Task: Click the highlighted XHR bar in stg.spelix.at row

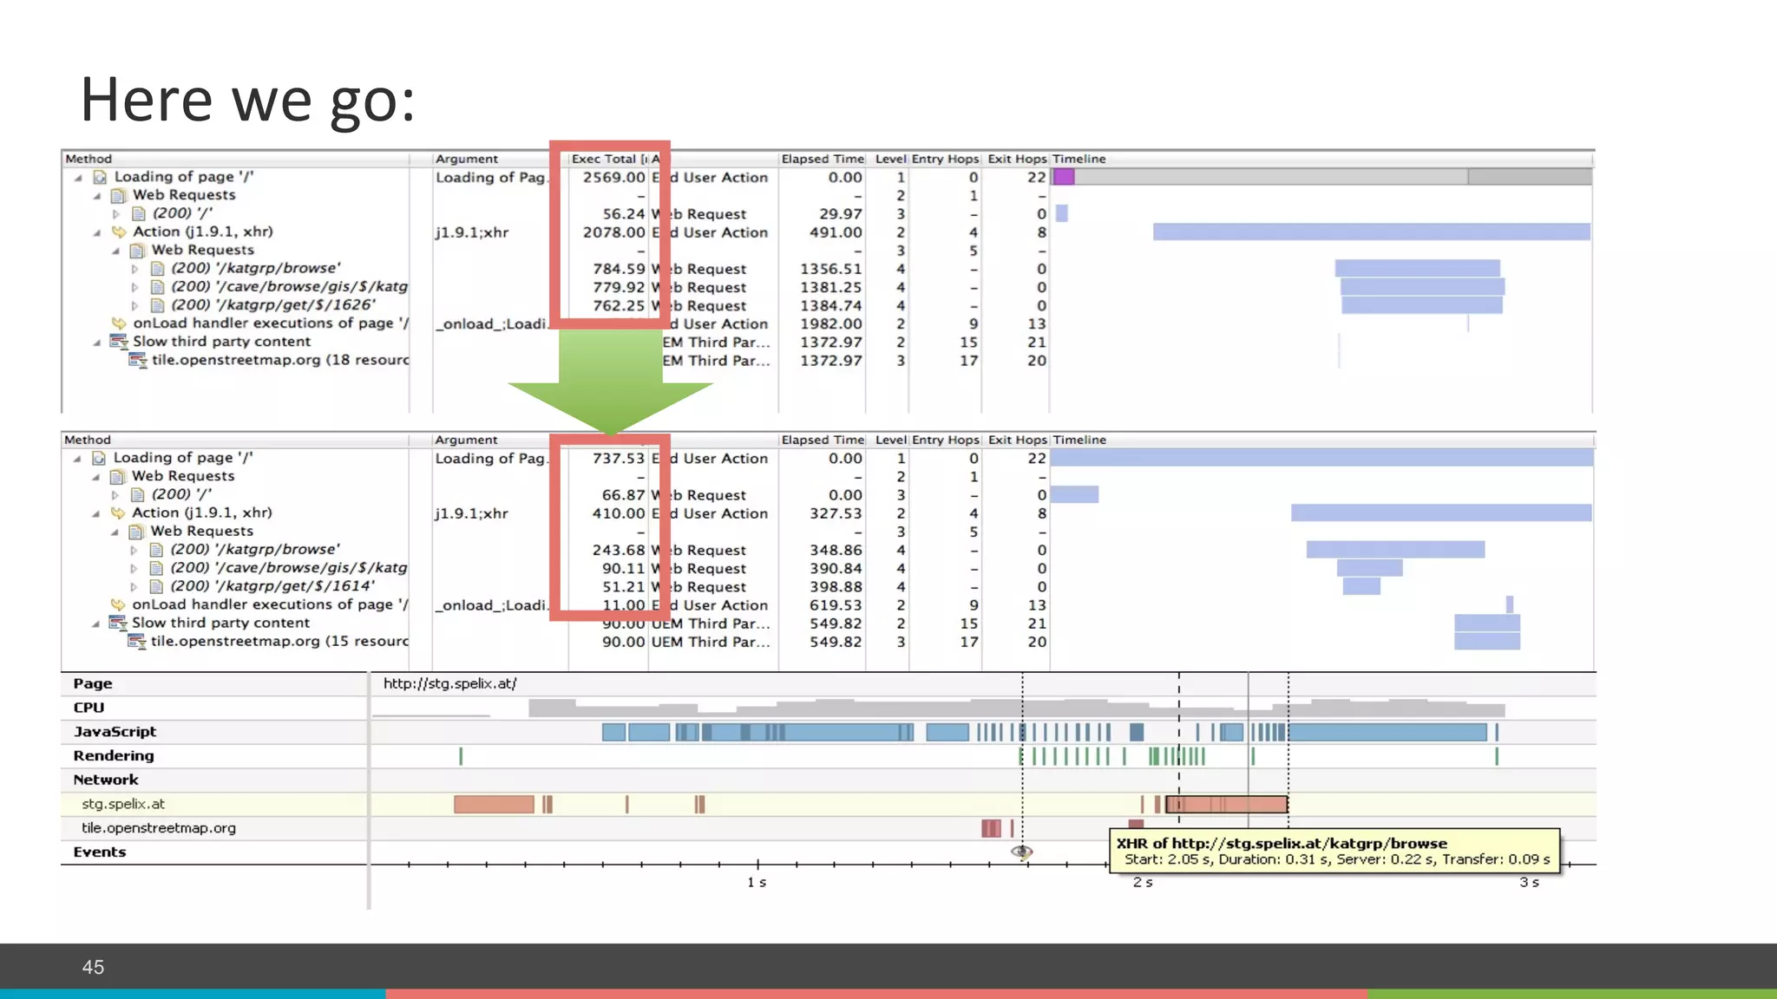Action: click(x=1226, y=804)
